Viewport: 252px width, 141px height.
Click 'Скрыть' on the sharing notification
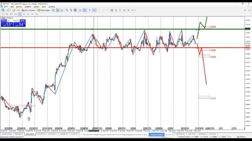169,135
